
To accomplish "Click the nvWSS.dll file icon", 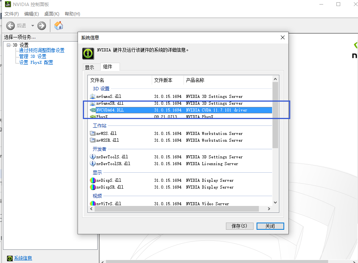I will pyautogui.click(x=92, y=133).
